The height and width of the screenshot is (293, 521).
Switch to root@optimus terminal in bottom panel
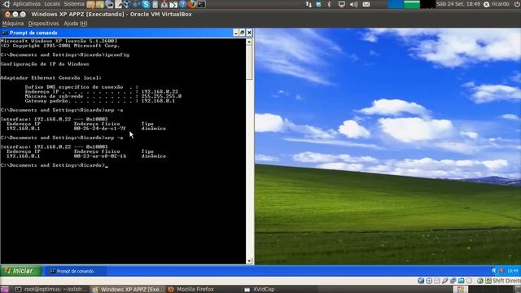(50, 290)
